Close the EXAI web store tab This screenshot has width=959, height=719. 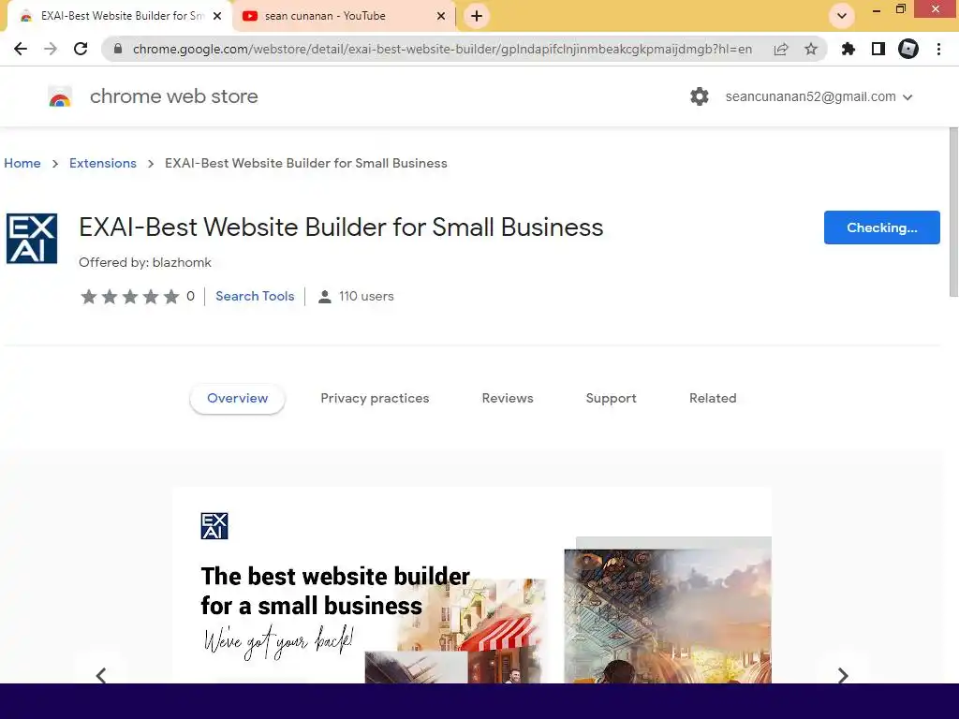pyautogui.click(x=217, y=16)
